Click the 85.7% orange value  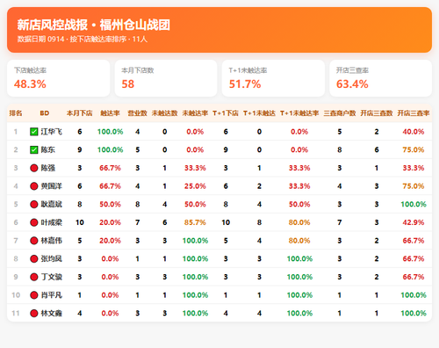[x=195, y=222]
